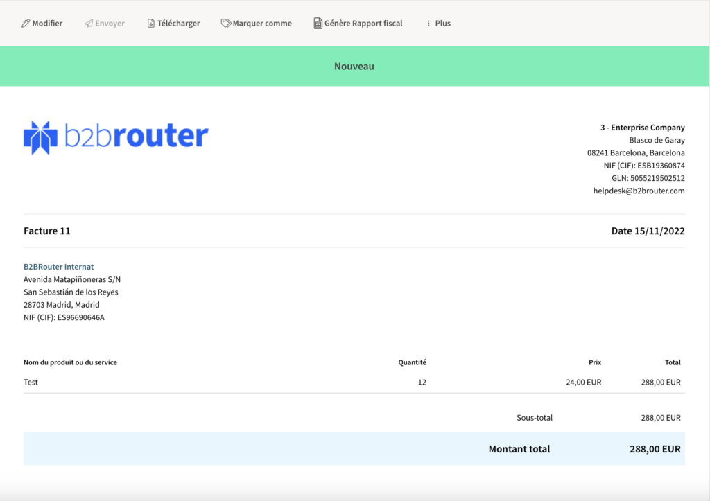Click the Facture 11 heading
710x501 pixels.
pos(47,231)
